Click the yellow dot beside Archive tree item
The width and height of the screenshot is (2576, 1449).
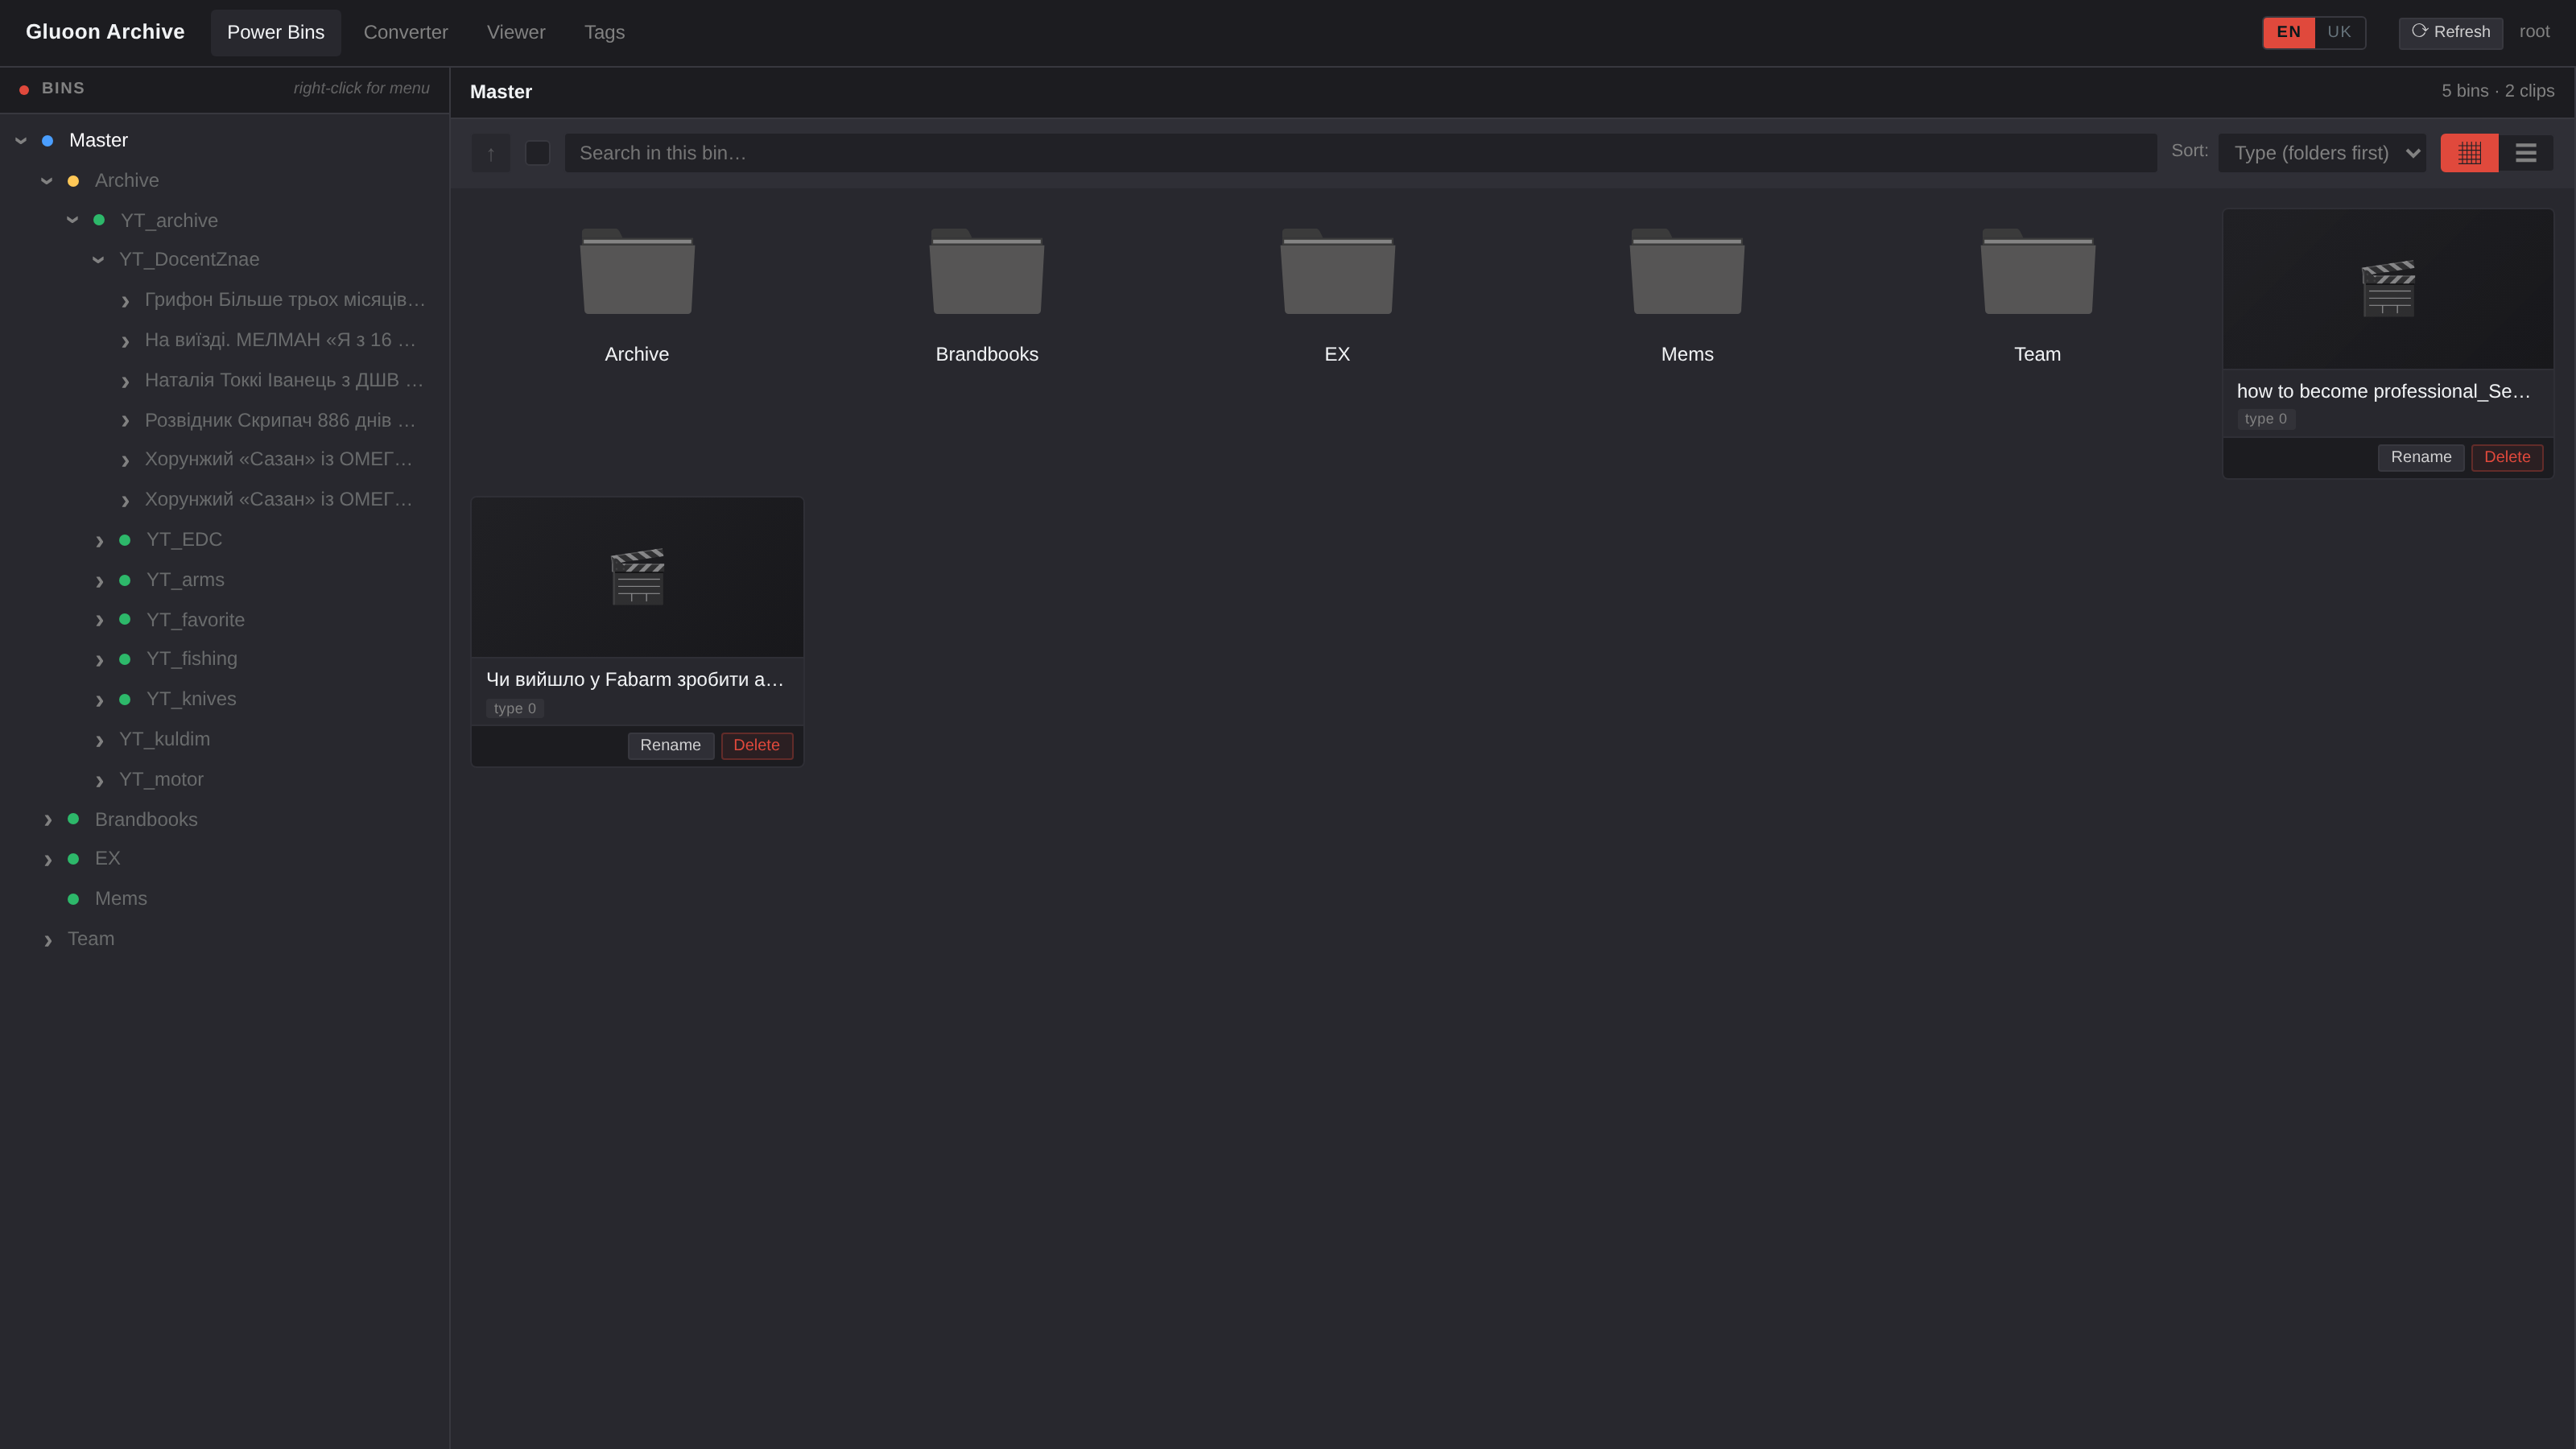click(73, 181)
